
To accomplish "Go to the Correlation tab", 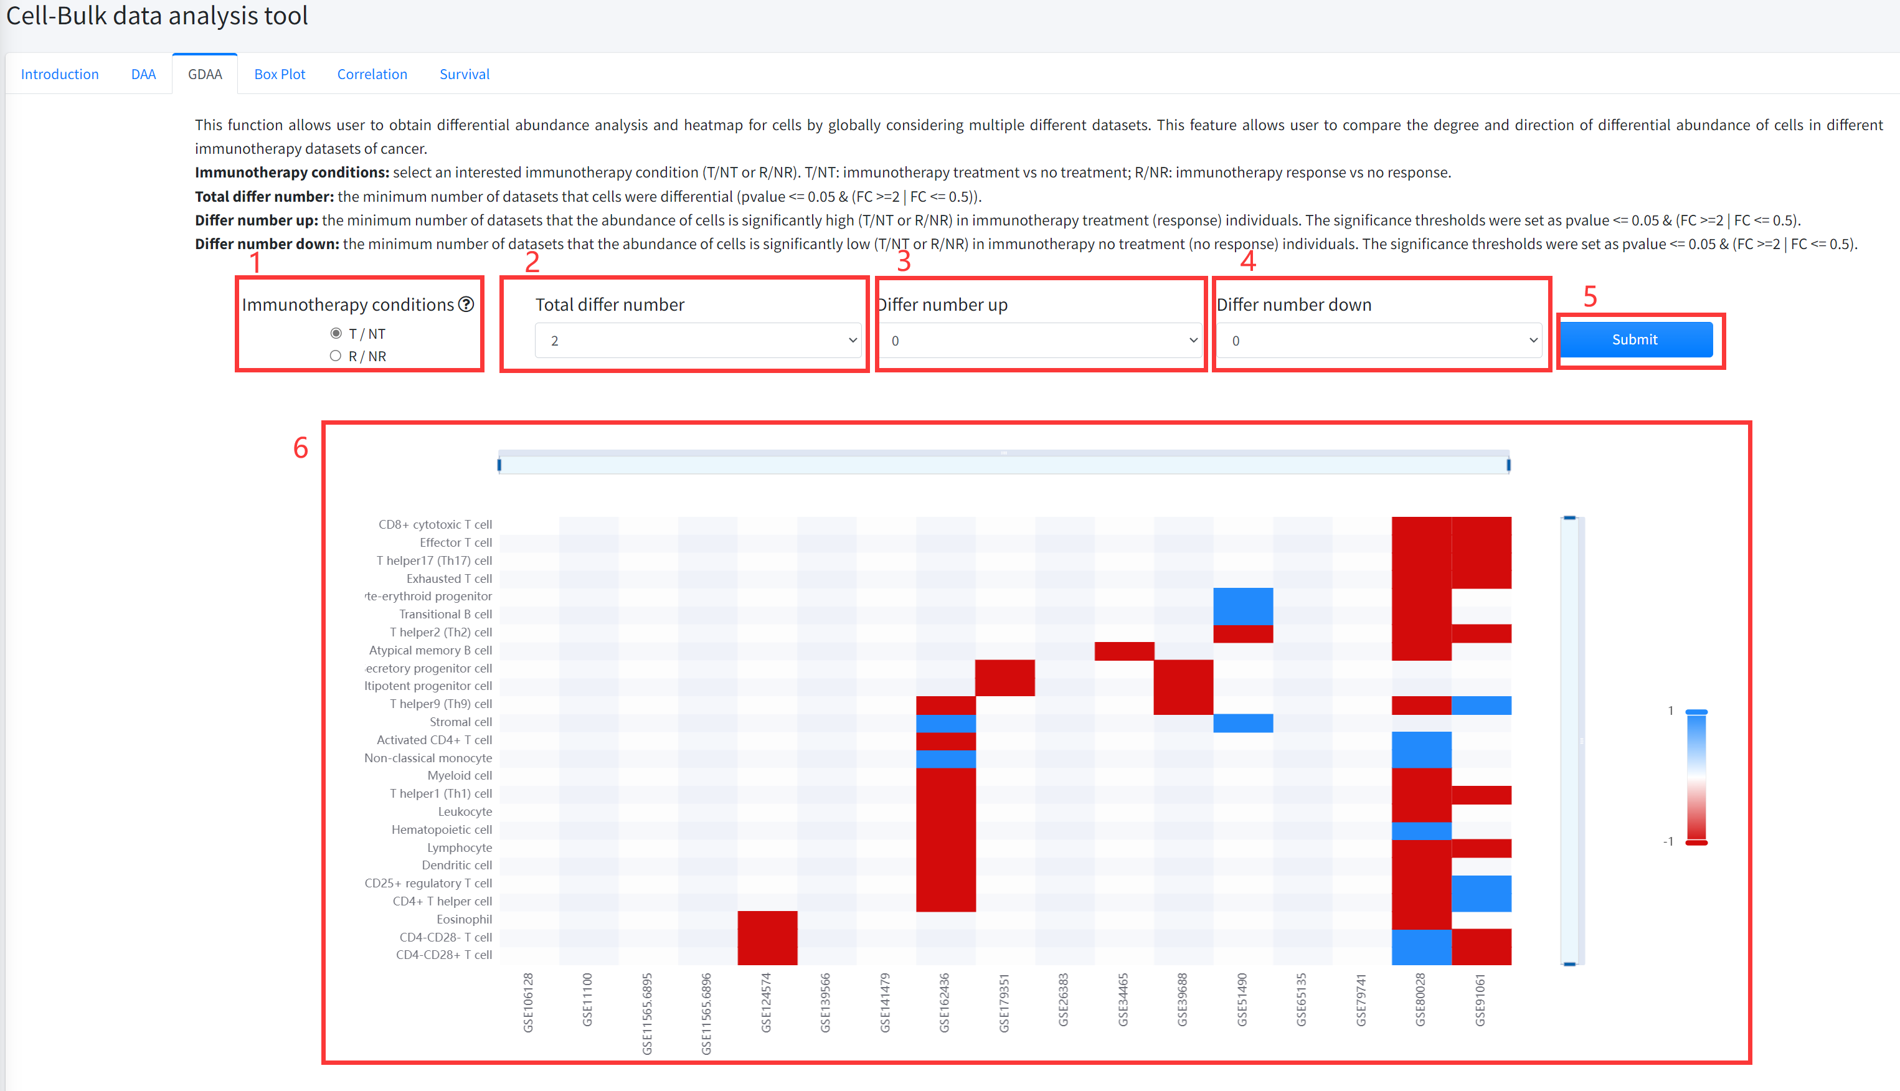I will (x=372, y=74).
